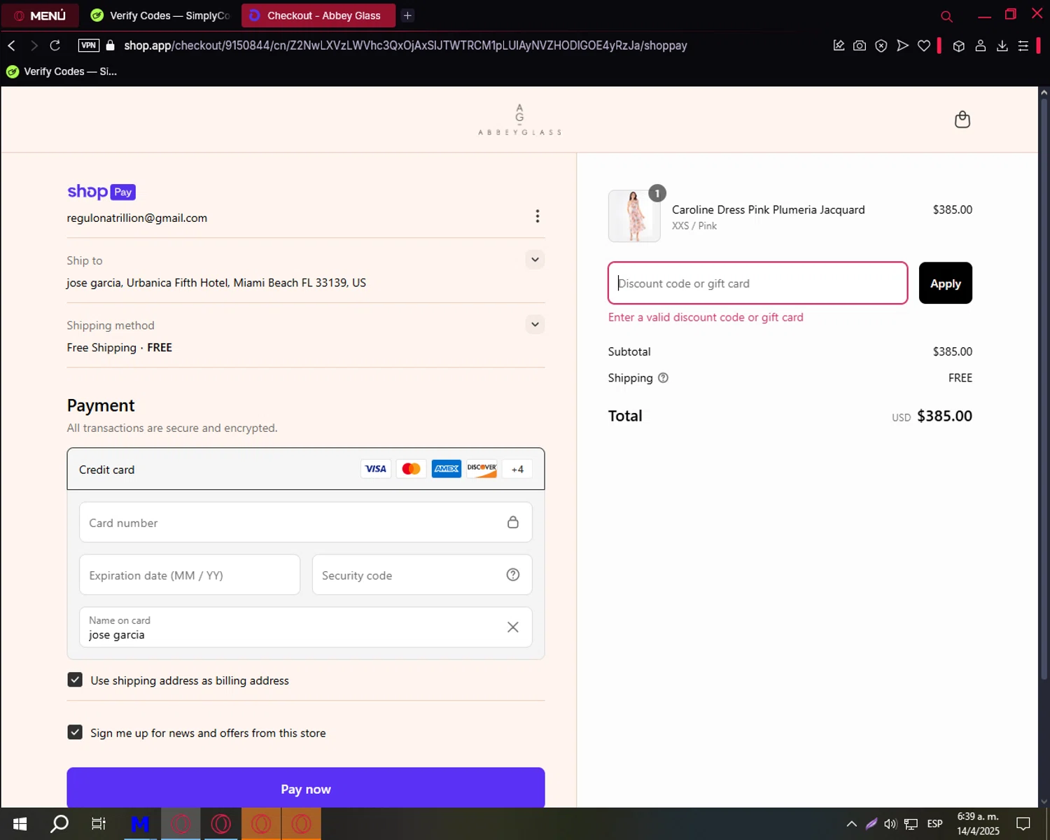Click the Security code field

(x=422, y=575)
